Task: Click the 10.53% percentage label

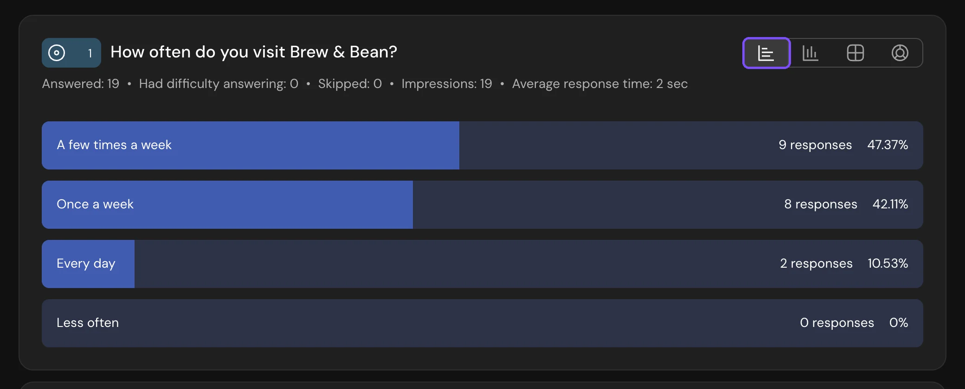Action: click(888, 264)
